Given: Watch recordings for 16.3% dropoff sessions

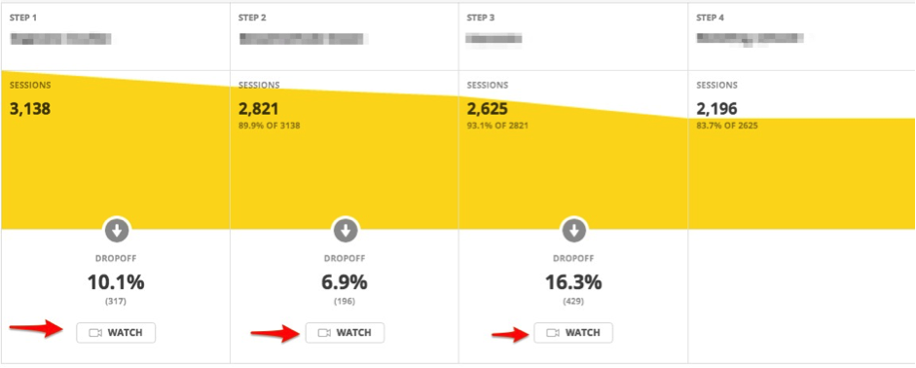Looking at the screenshot, I should [x=573, y=332].
